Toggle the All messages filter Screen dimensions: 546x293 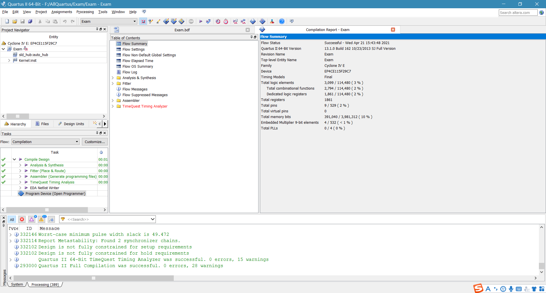click(12, 219)
